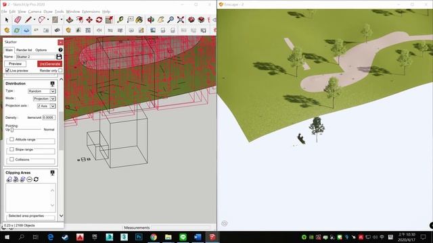433x243 pixels.
Task: Click Skatter panel scroll down arrow
Action: pyautogui.click(x=62, y=216)
